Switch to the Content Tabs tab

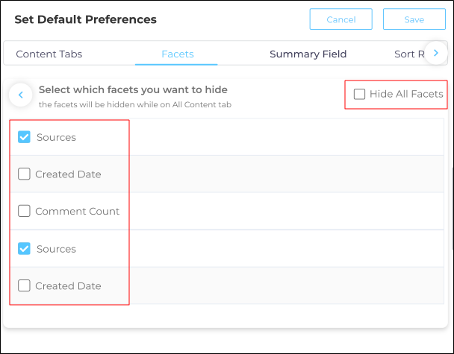point(49,54)
